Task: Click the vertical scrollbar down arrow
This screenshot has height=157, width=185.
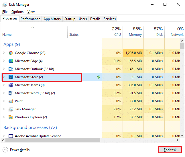Action: (182, 136)
